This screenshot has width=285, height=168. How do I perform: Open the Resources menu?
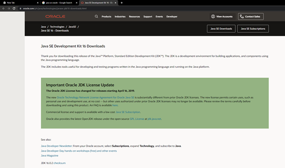[134, 16]
